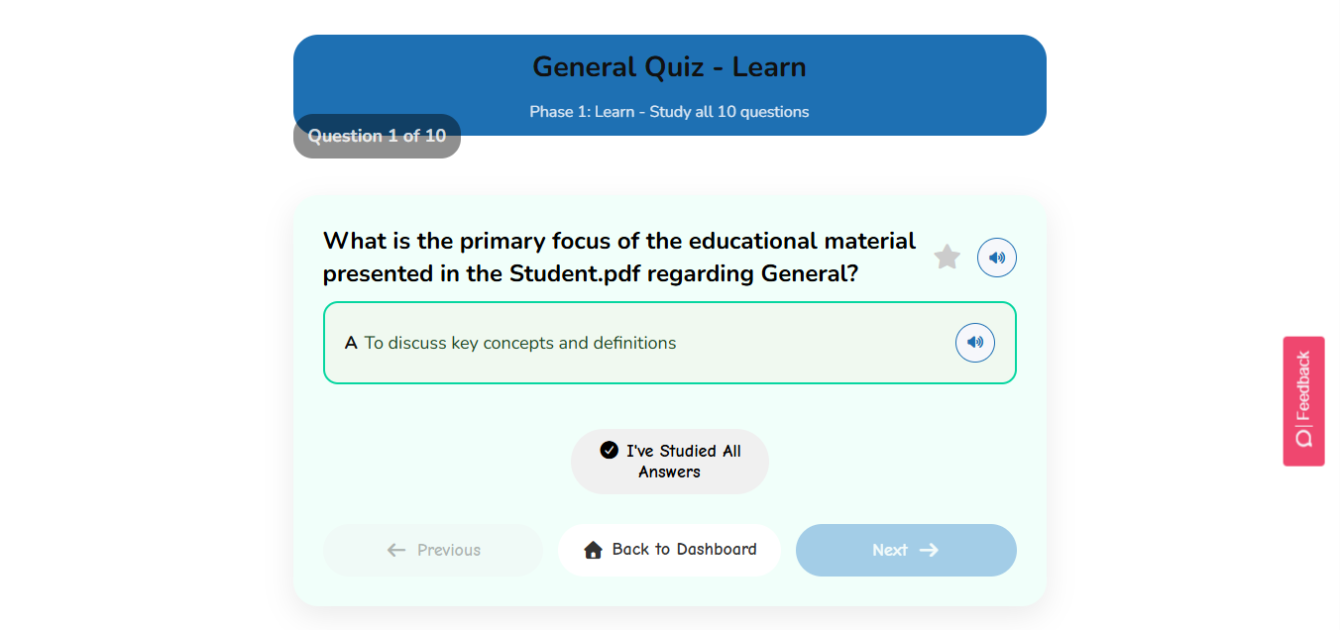Click the right arrow in the Next button

coord(928,550)
